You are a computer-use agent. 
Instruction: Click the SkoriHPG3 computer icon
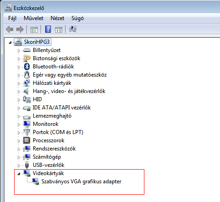point(18,42)
